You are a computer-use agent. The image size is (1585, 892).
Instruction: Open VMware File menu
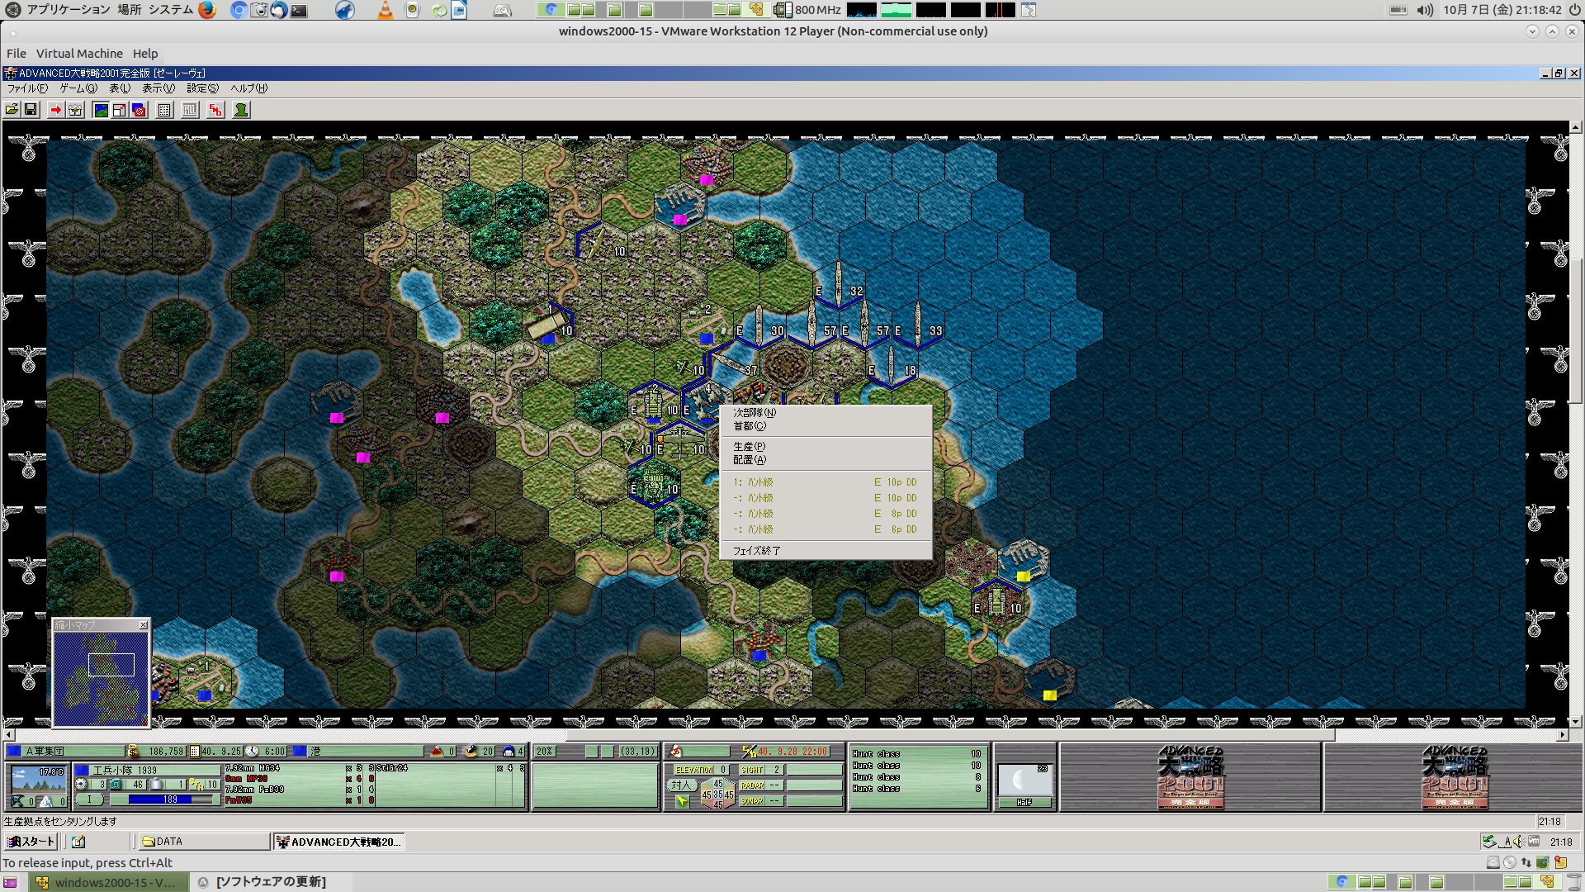[17, 54]
